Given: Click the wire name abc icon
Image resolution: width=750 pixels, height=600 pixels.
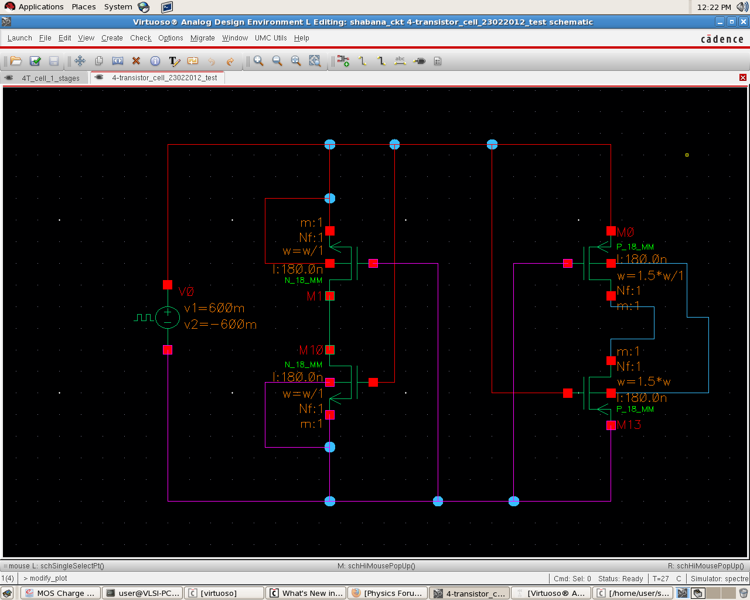Looking at the screenshot, I should click(400, 61).
